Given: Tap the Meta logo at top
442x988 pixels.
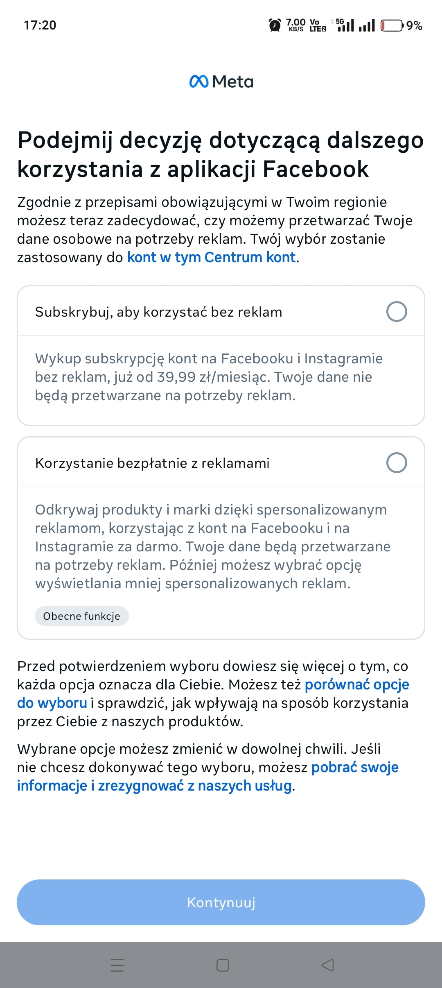Looking at the screenshot, I should 221,82.
